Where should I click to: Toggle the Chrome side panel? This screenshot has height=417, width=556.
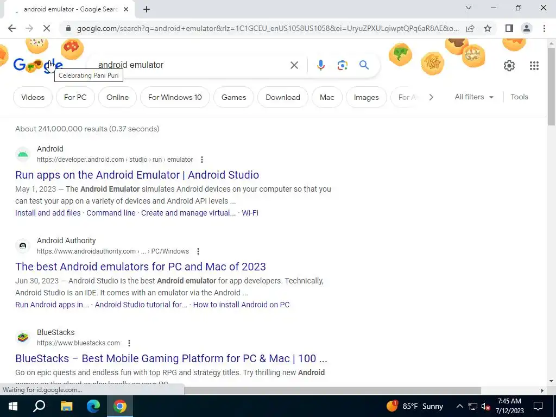point(509,28)
